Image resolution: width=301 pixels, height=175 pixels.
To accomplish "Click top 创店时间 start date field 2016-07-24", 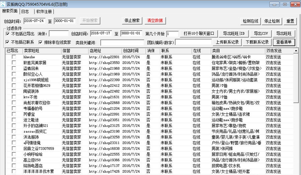I will pos(34,21).
